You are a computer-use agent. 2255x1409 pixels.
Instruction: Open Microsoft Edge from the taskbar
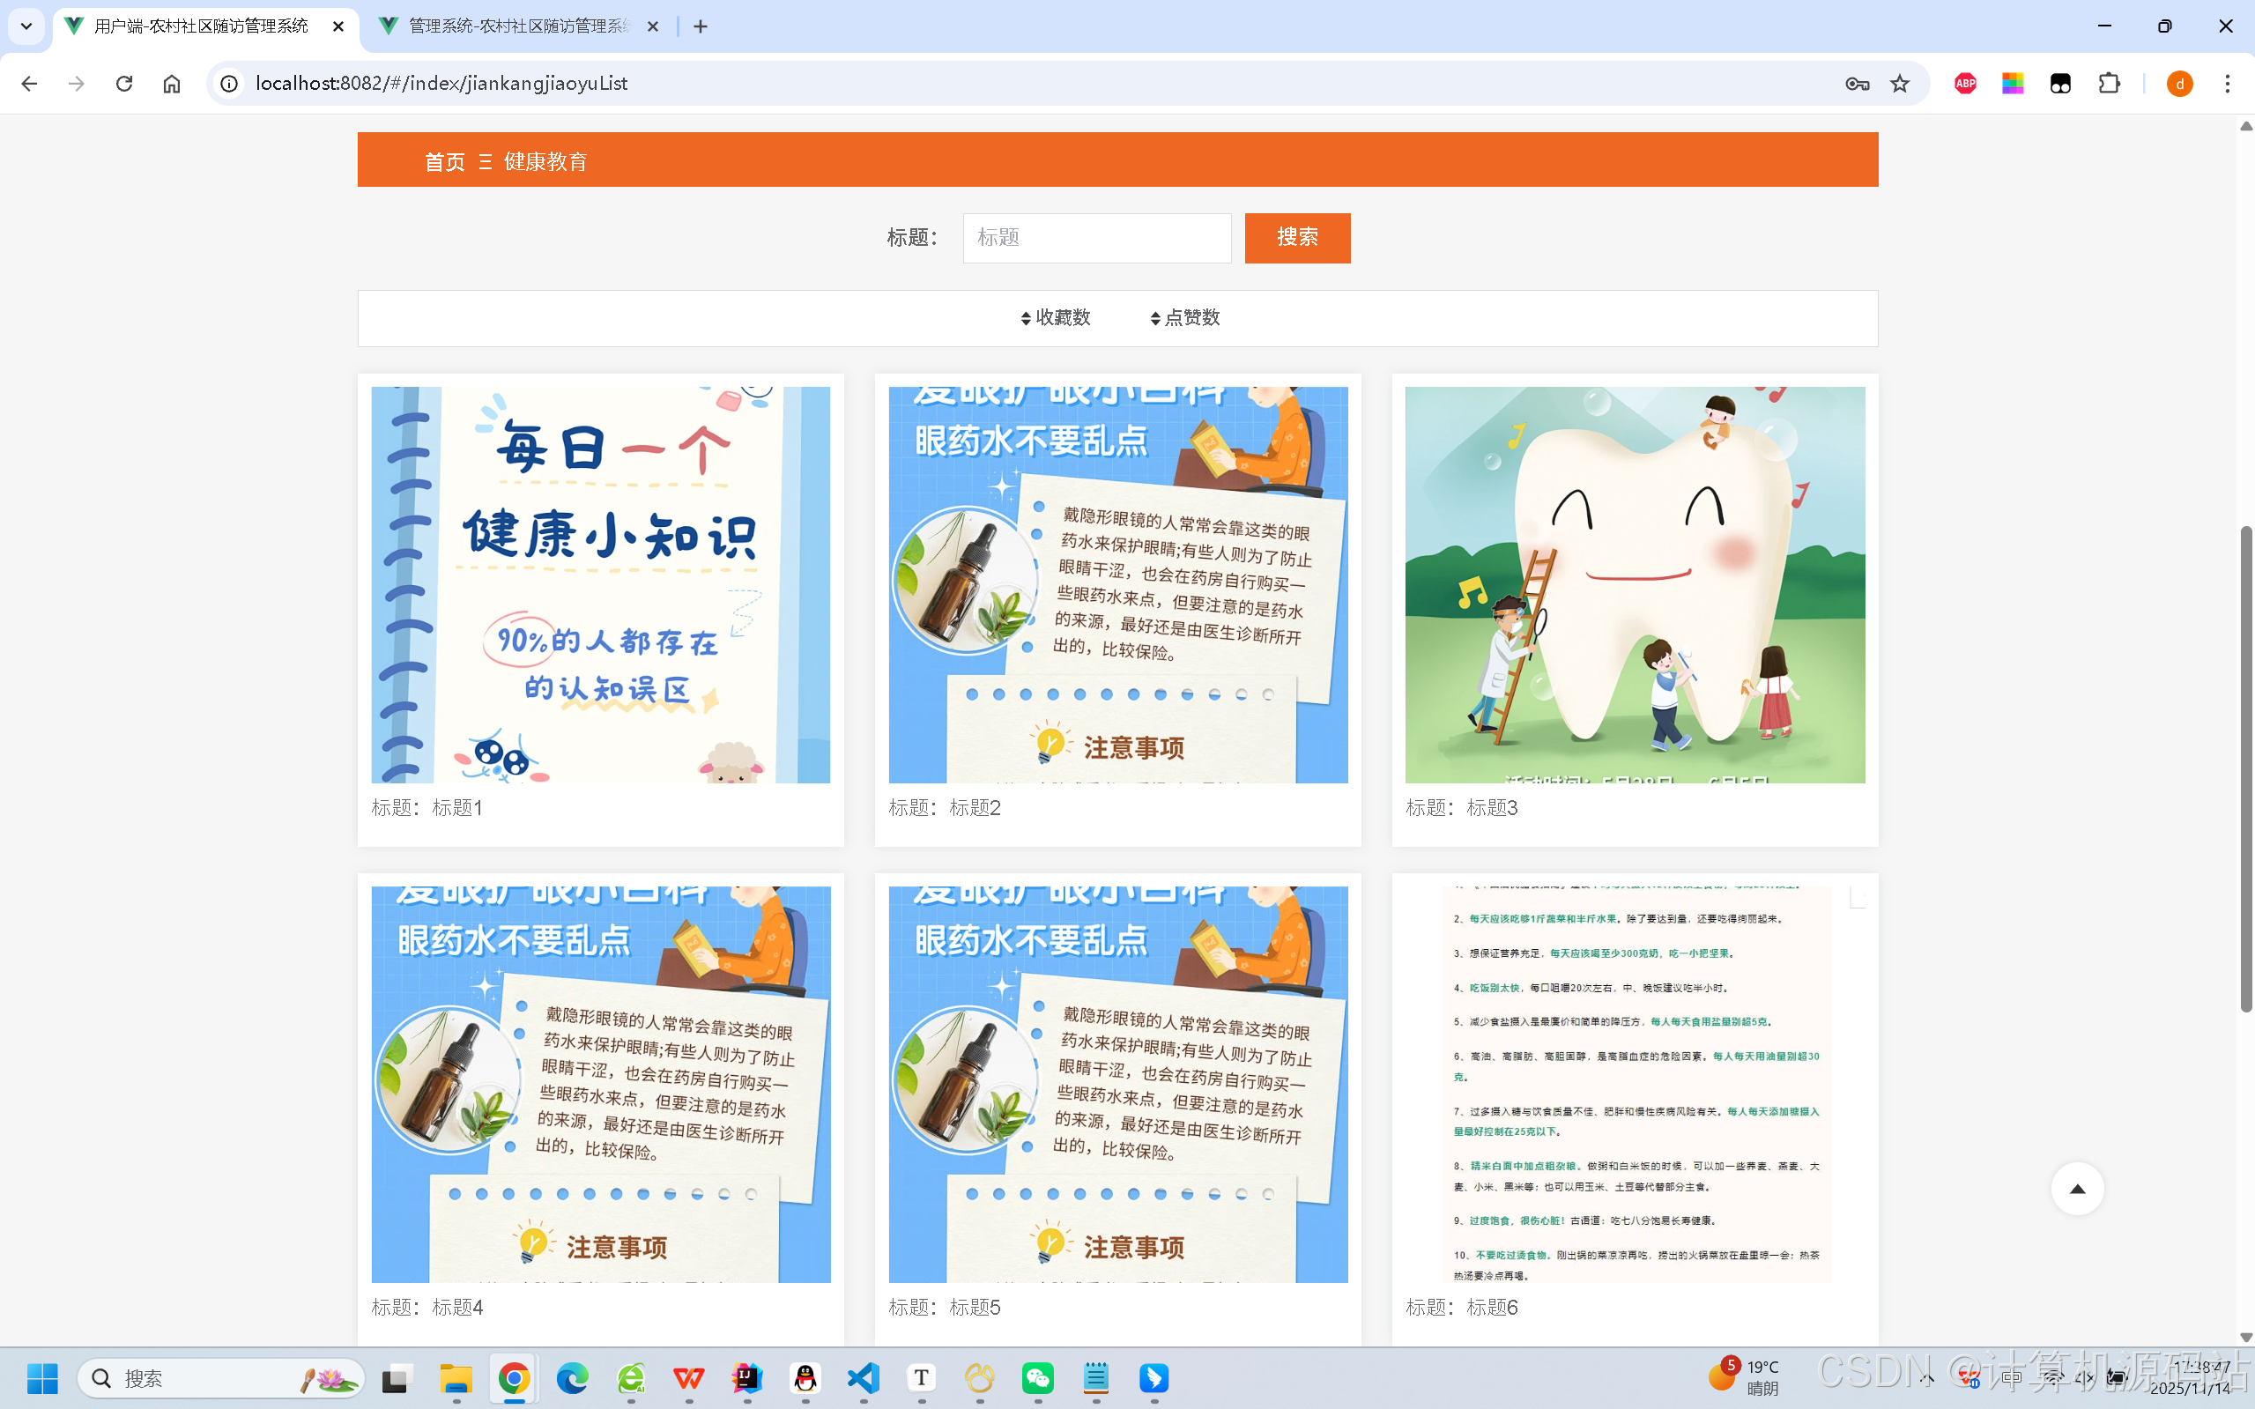click(x=572, y=1378)
